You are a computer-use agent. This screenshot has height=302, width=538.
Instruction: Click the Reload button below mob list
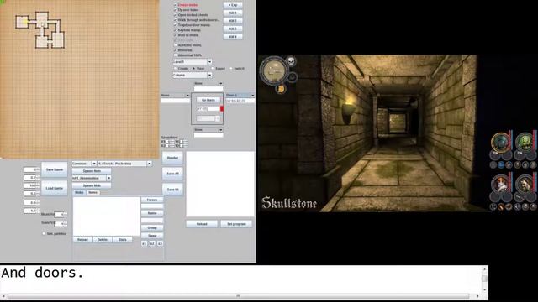[x=82, y=240]
